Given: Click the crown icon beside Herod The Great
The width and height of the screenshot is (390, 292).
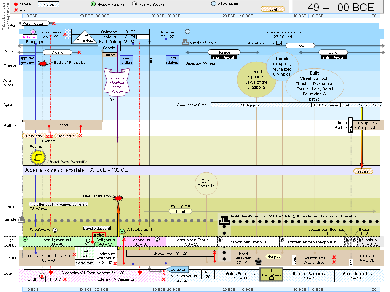Looking at the screenshot, I should [259, 260].
